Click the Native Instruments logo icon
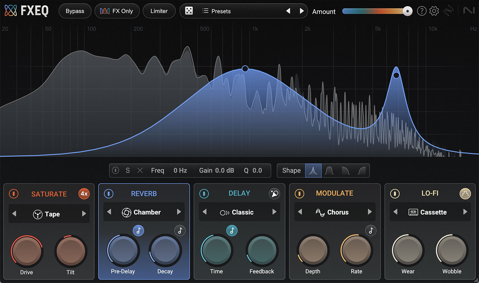 (x=469, y=11)
